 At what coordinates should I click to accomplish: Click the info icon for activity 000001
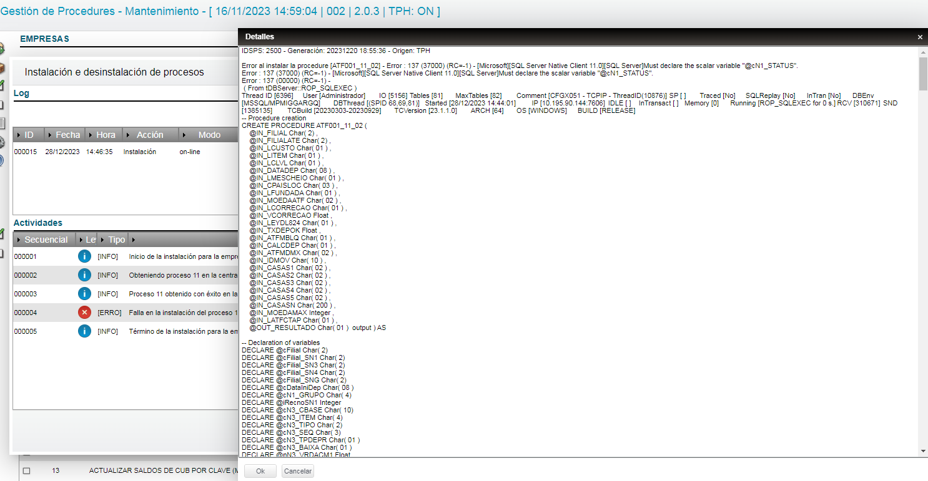84,256
